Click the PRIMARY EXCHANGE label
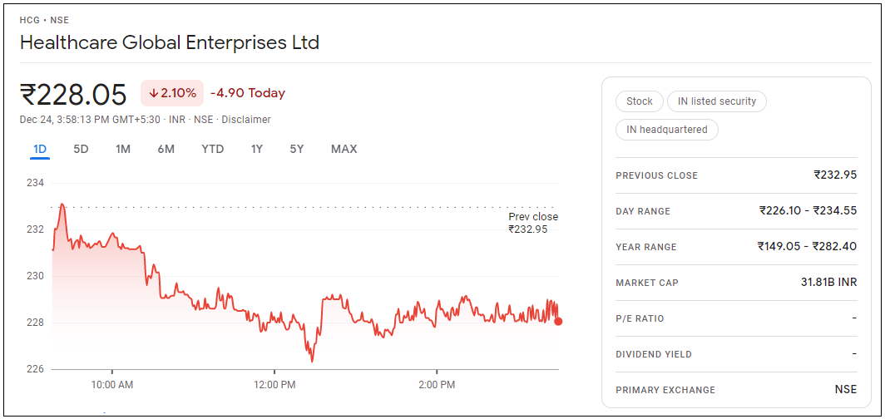 (665, 390)
